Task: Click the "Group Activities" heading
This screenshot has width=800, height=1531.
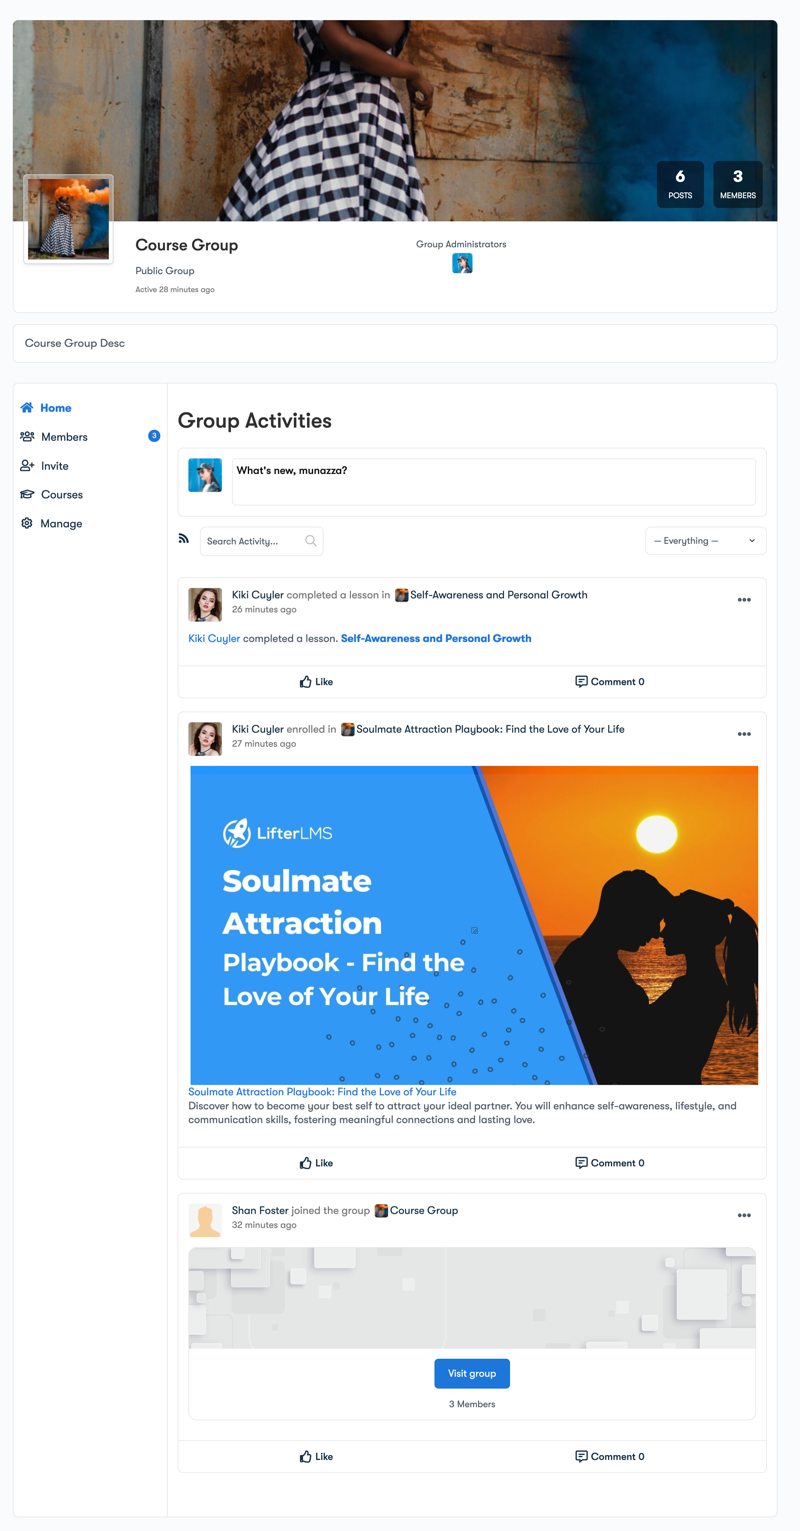Action: click(254, 421)
